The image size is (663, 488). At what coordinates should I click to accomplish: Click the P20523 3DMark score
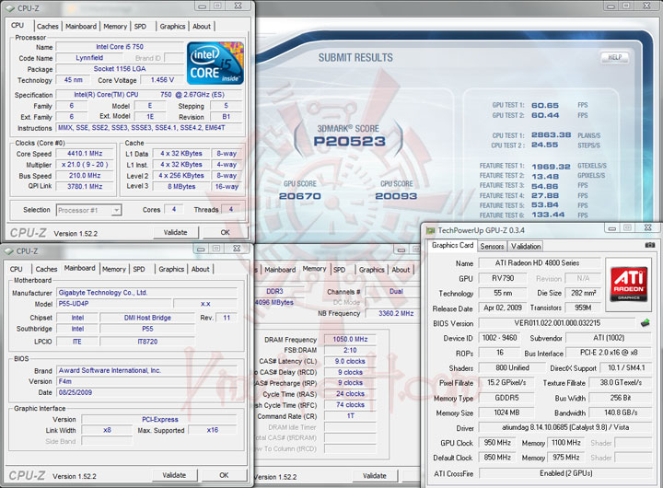click(x=349, y=141)
